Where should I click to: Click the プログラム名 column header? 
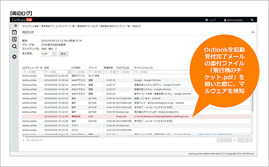tap(122, 68)
